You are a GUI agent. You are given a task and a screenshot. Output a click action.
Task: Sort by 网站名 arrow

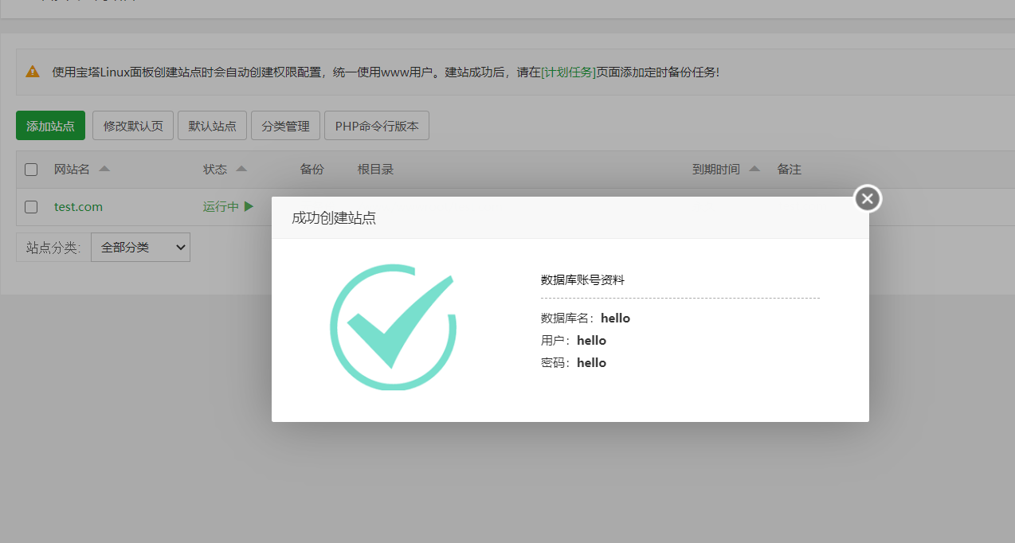tap(104, 169)
